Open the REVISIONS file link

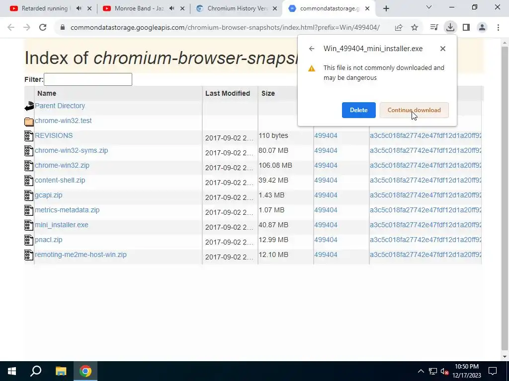[x=54, y=136]
